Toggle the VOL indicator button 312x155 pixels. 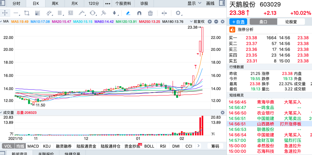tap(7, 146)
